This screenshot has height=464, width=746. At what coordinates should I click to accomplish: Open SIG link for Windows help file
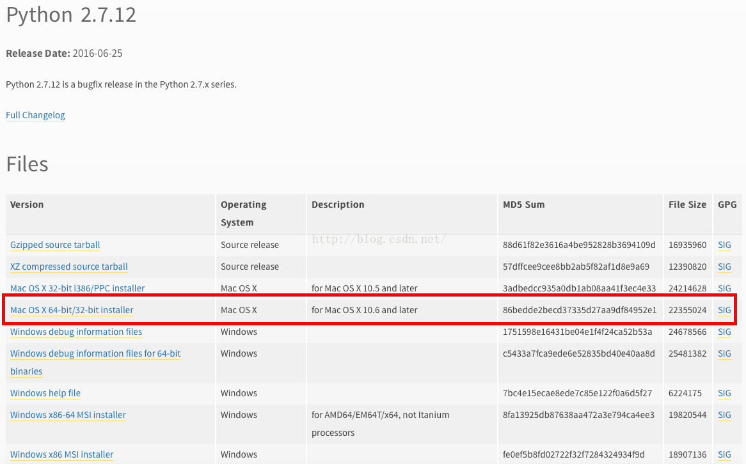point(724,393)
